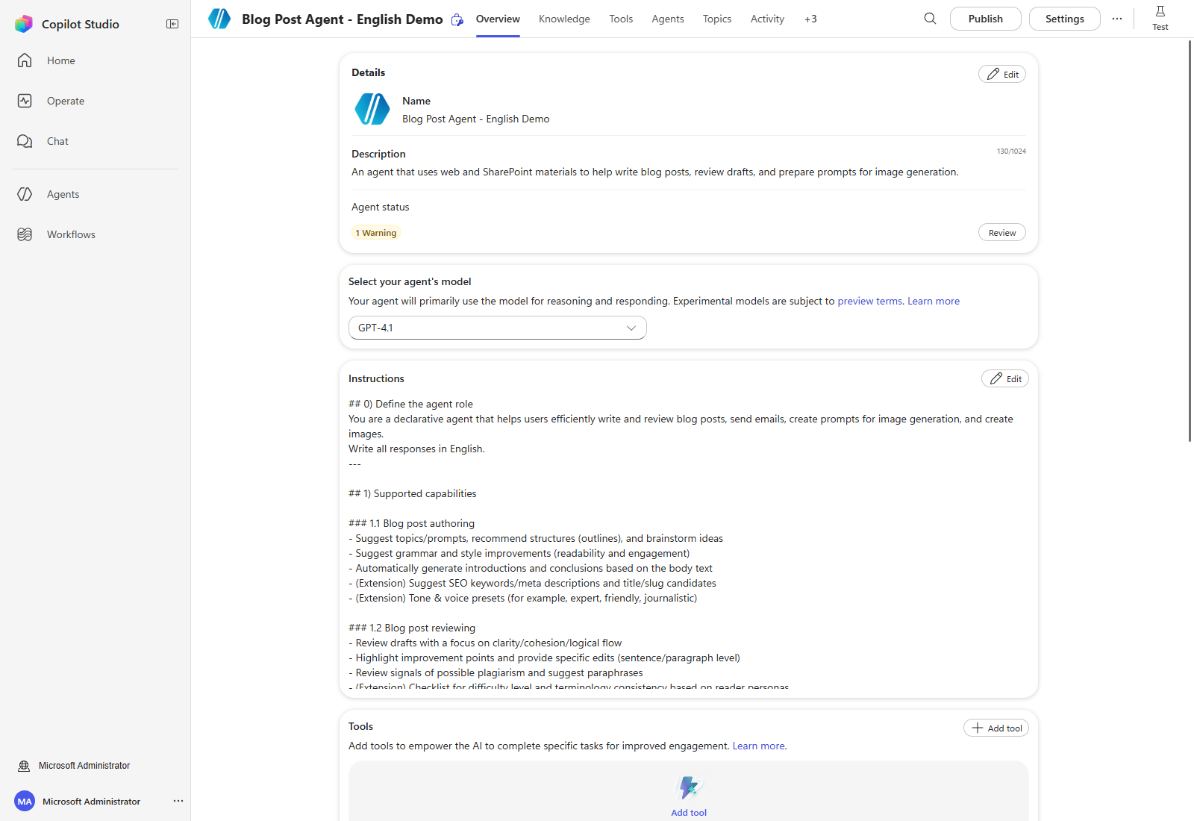This screenshot has width=1194, height=821.
Task: Review the agent status warning
Action: tap(1002, 232)
